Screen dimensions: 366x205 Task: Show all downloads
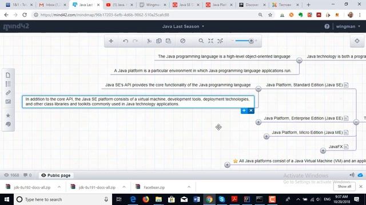coord(344,186)
